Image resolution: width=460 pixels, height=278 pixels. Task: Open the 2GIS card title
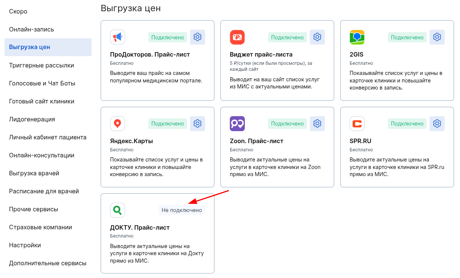click(x=356, y=55)
